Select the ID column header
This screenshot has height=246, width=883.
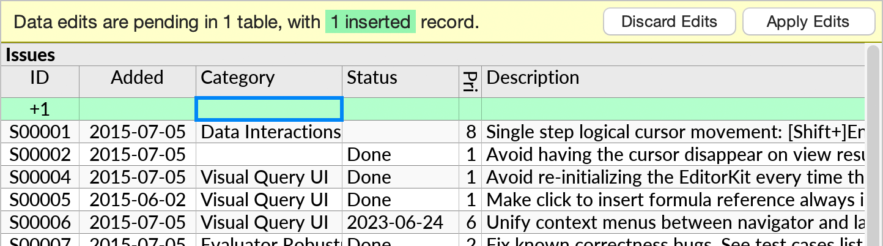[40, 81]
